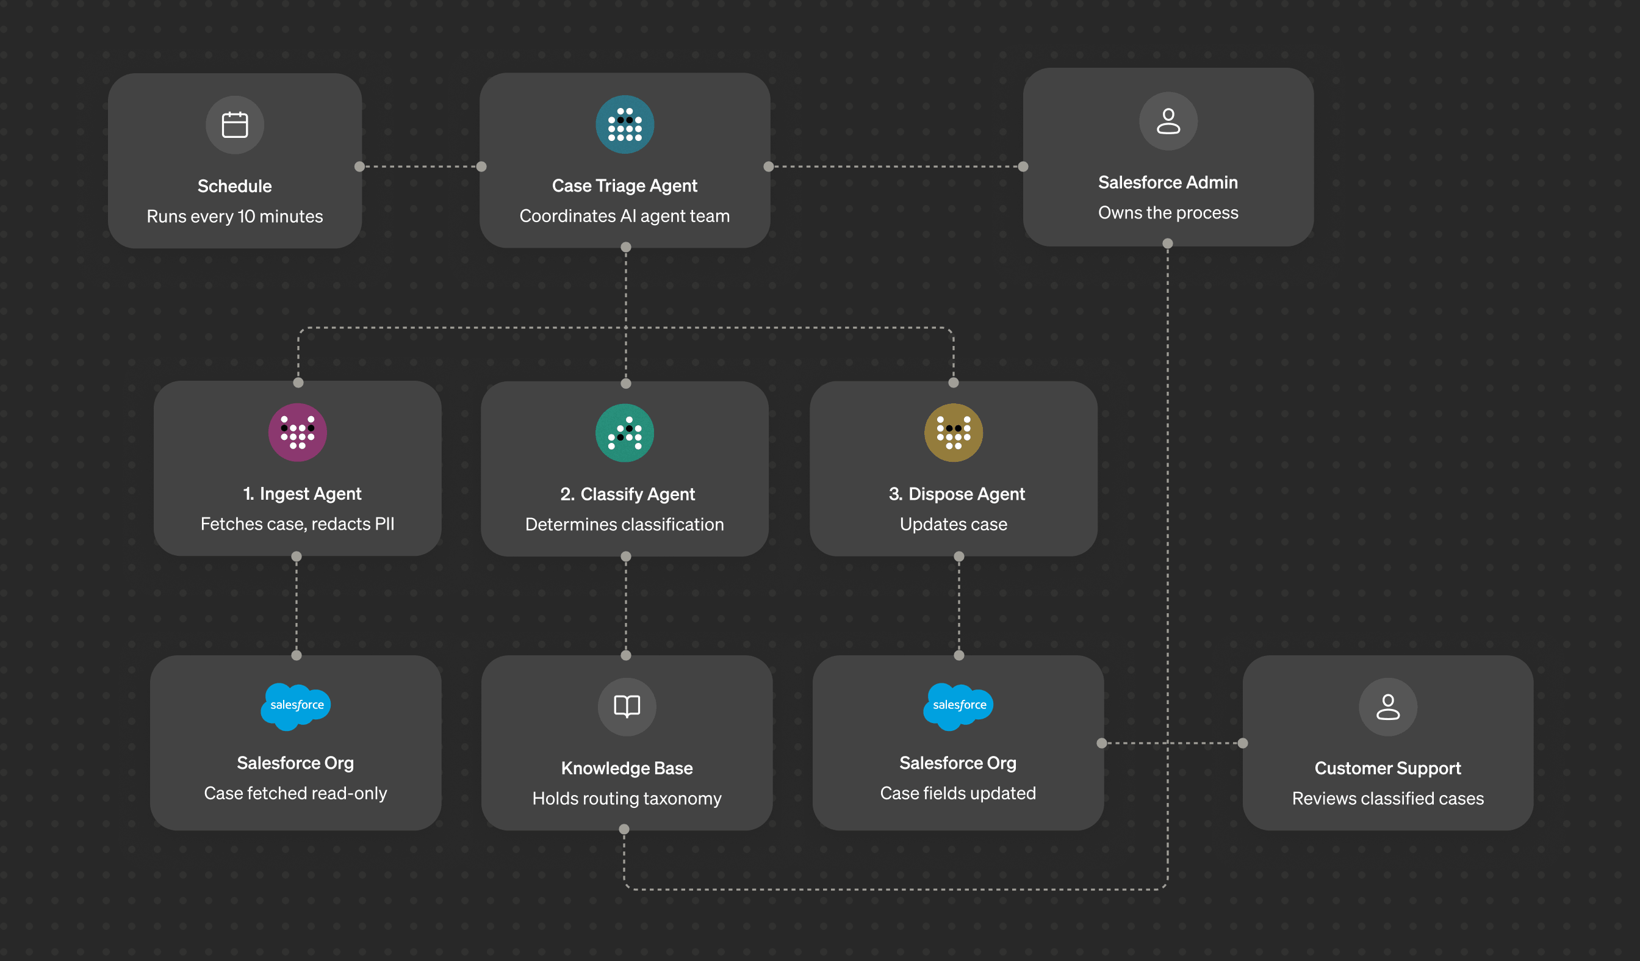The height and width of the screenshot is (961, 1640).
Task: Click Salesforce Org title above "Case fetched read-only"
Action: coord(295,763)
